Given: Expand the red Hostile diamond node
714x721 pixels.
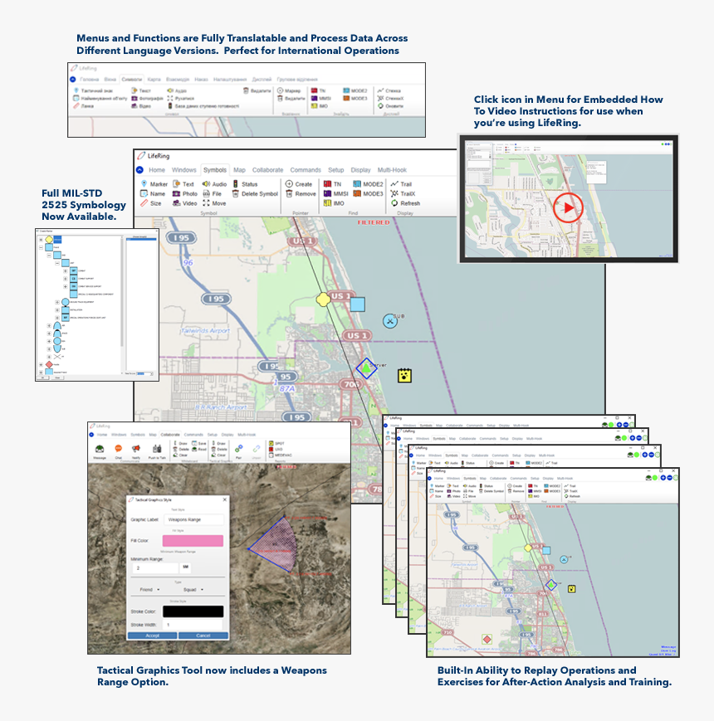Looking at the screenshot, I should [x=41, y=364].
